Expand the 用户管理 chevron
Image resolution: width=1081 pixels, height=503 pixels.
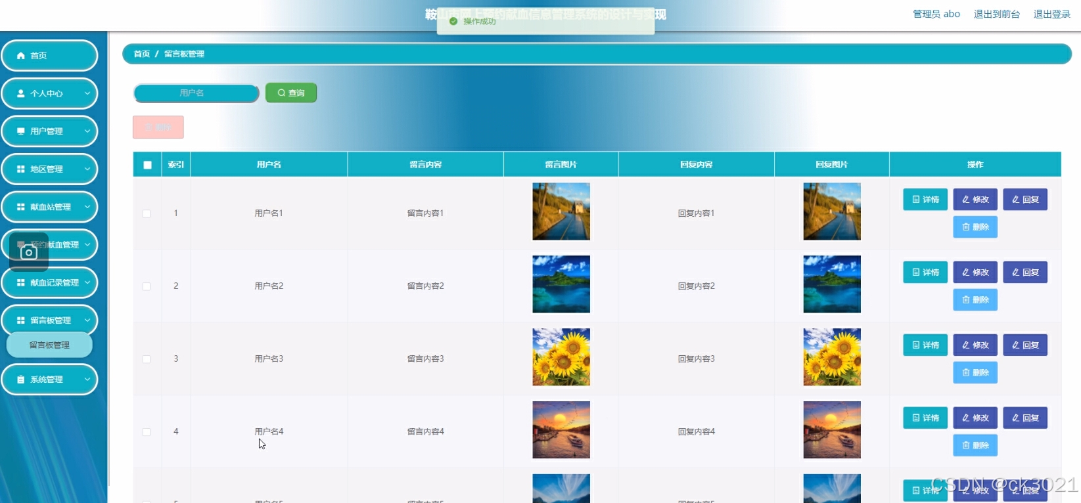(87, 131)
